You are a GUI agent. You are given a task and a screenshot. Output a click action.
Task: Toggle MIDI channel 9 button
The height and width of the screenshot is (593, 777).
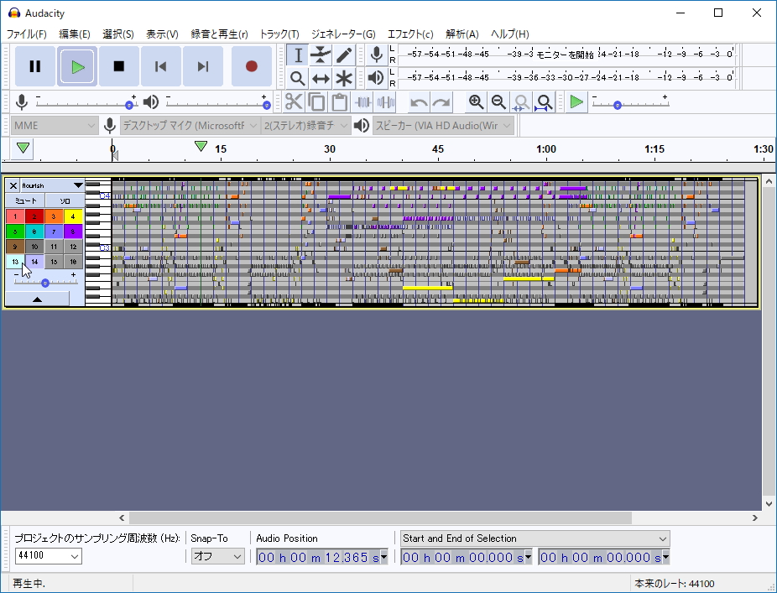pyautogui.click(x=15, y=247)
